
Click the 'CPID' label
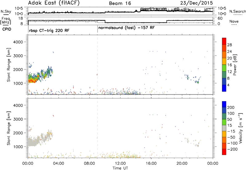(7, 29)
